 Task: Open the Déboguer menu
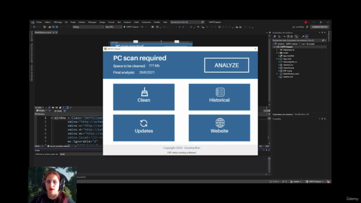(x=92, y=23)
